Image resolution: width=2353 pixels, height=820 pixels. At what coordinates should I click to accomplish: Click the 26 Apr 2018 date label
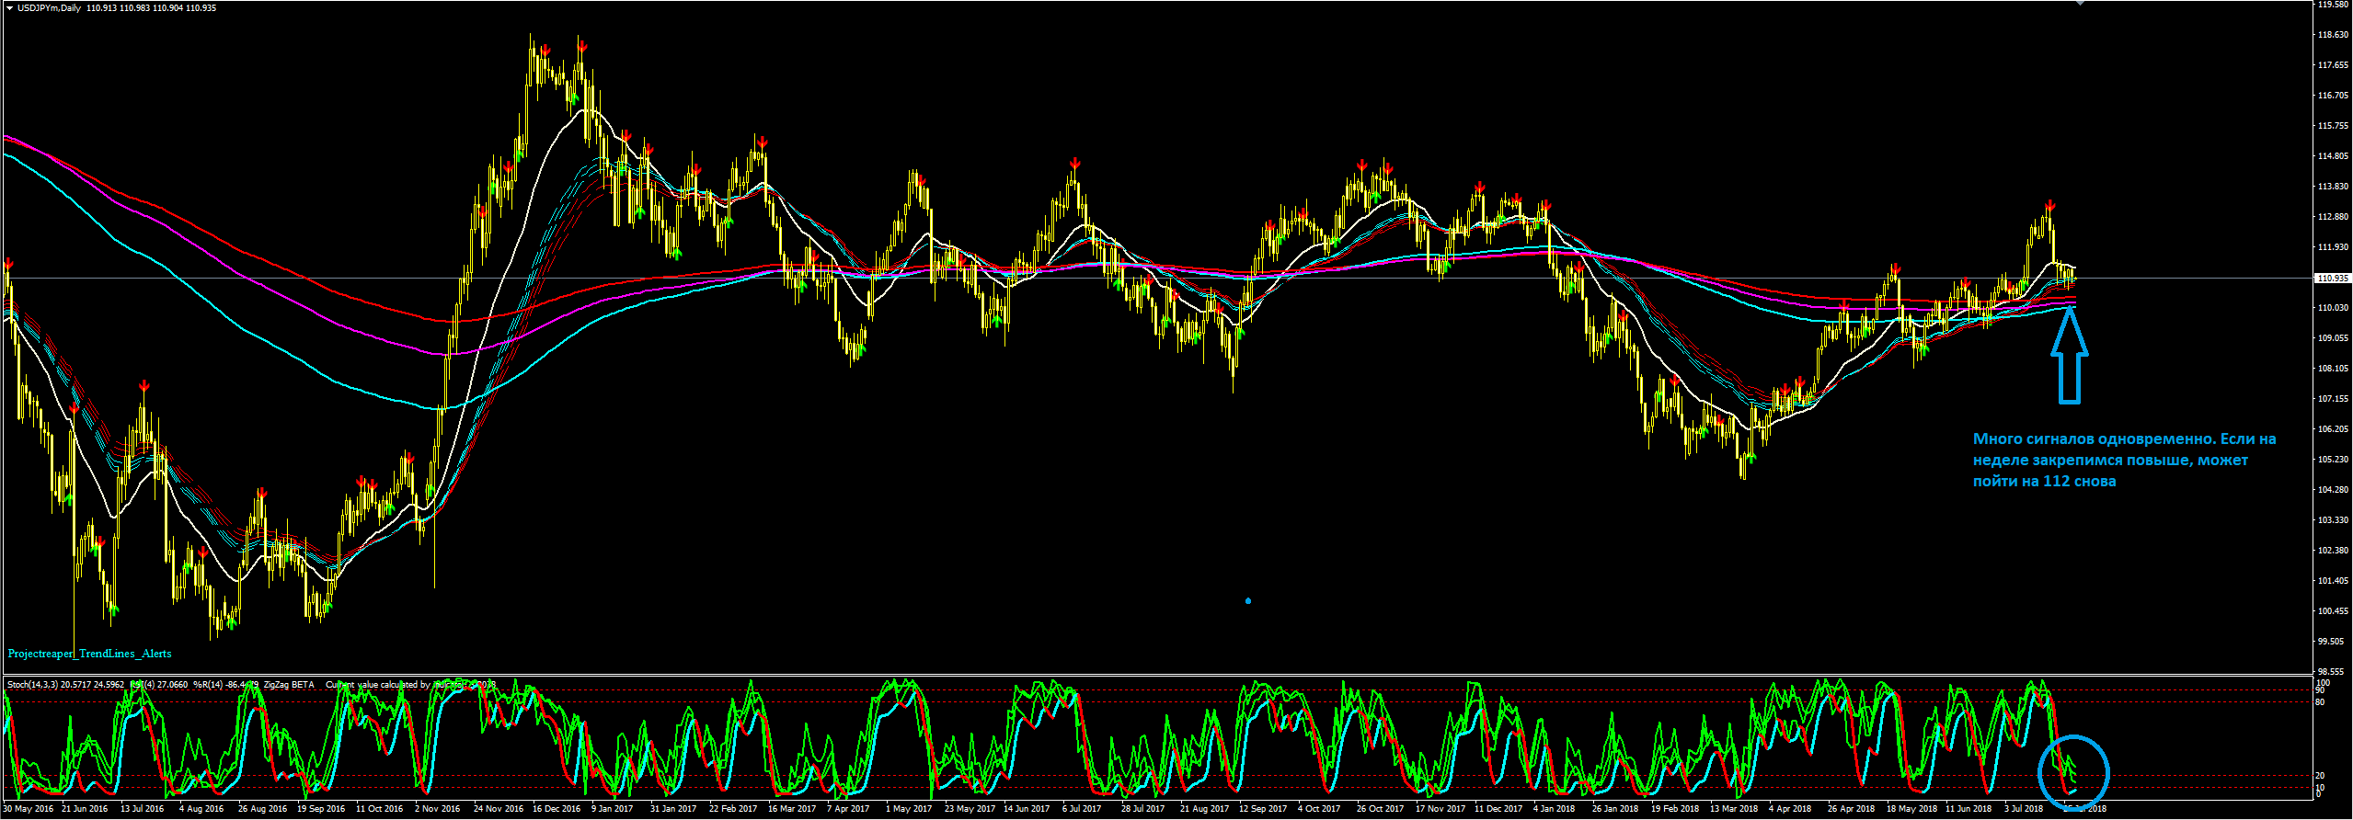tap(1851, 809)
